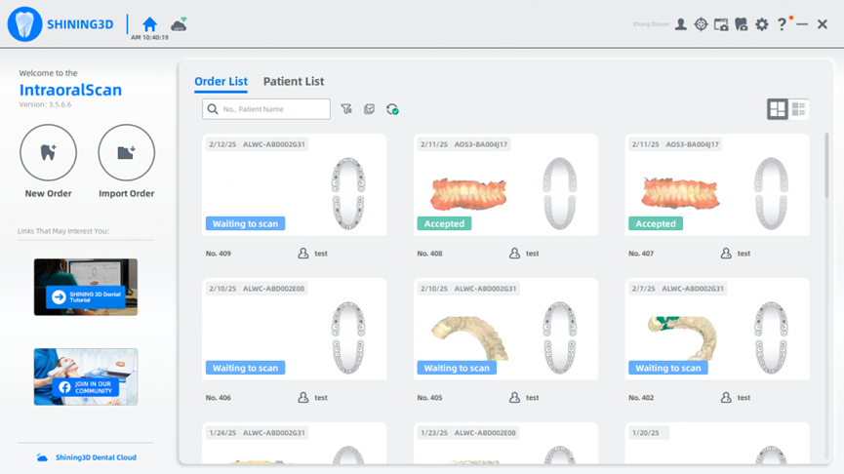This screenshot has width=844, height=474.
Task: Open Join In Our Community thumbnail
Action: click(x=86, y=376)
